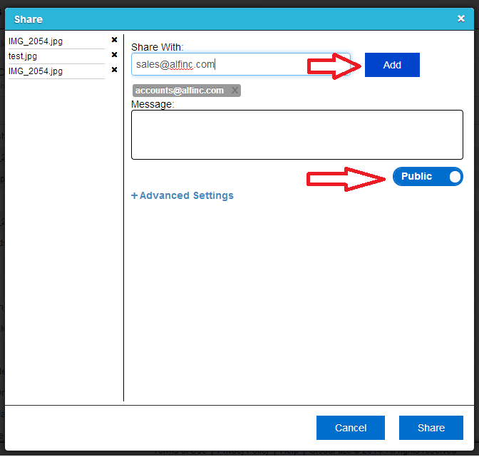The image size is (479, 457).
Task: Focus the Share With email field
Action: (240, 64)
